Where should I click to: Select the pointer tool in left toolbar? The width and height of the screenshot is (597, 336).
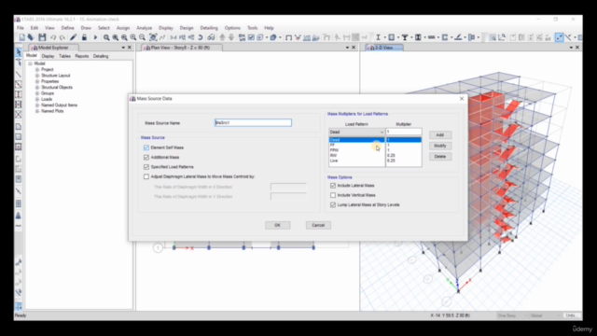coord(19,51)
